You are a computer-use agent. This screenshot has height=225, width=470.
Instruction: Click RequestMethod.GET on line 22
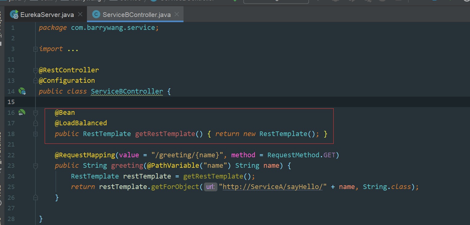(x=301, y=155)
